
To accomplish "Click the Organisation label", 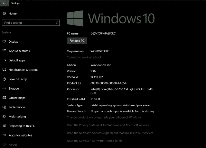I will coord(75,51).
